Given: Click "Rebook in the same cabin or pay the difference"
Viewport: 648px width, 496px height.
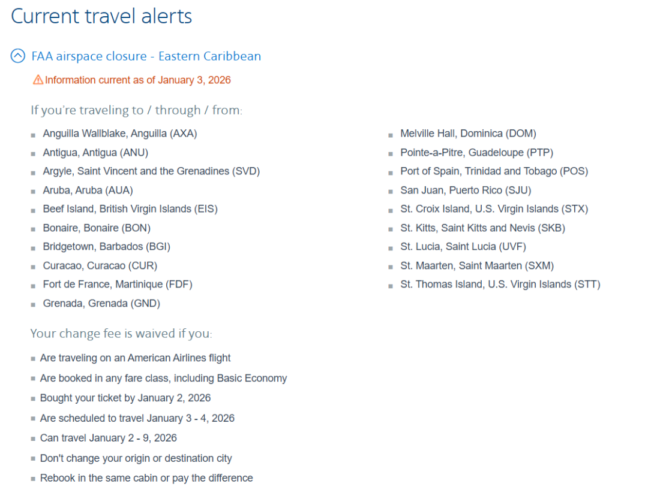Looking at the screenshot, I should point(146,478).
